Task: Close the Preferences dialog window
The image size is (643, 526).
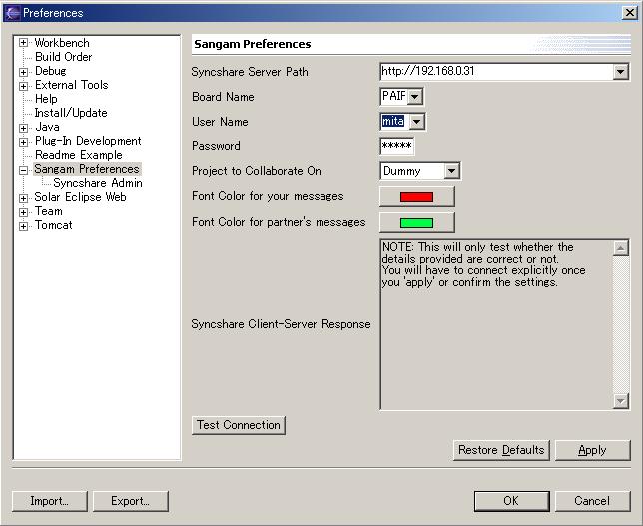Action: (628, 13)
